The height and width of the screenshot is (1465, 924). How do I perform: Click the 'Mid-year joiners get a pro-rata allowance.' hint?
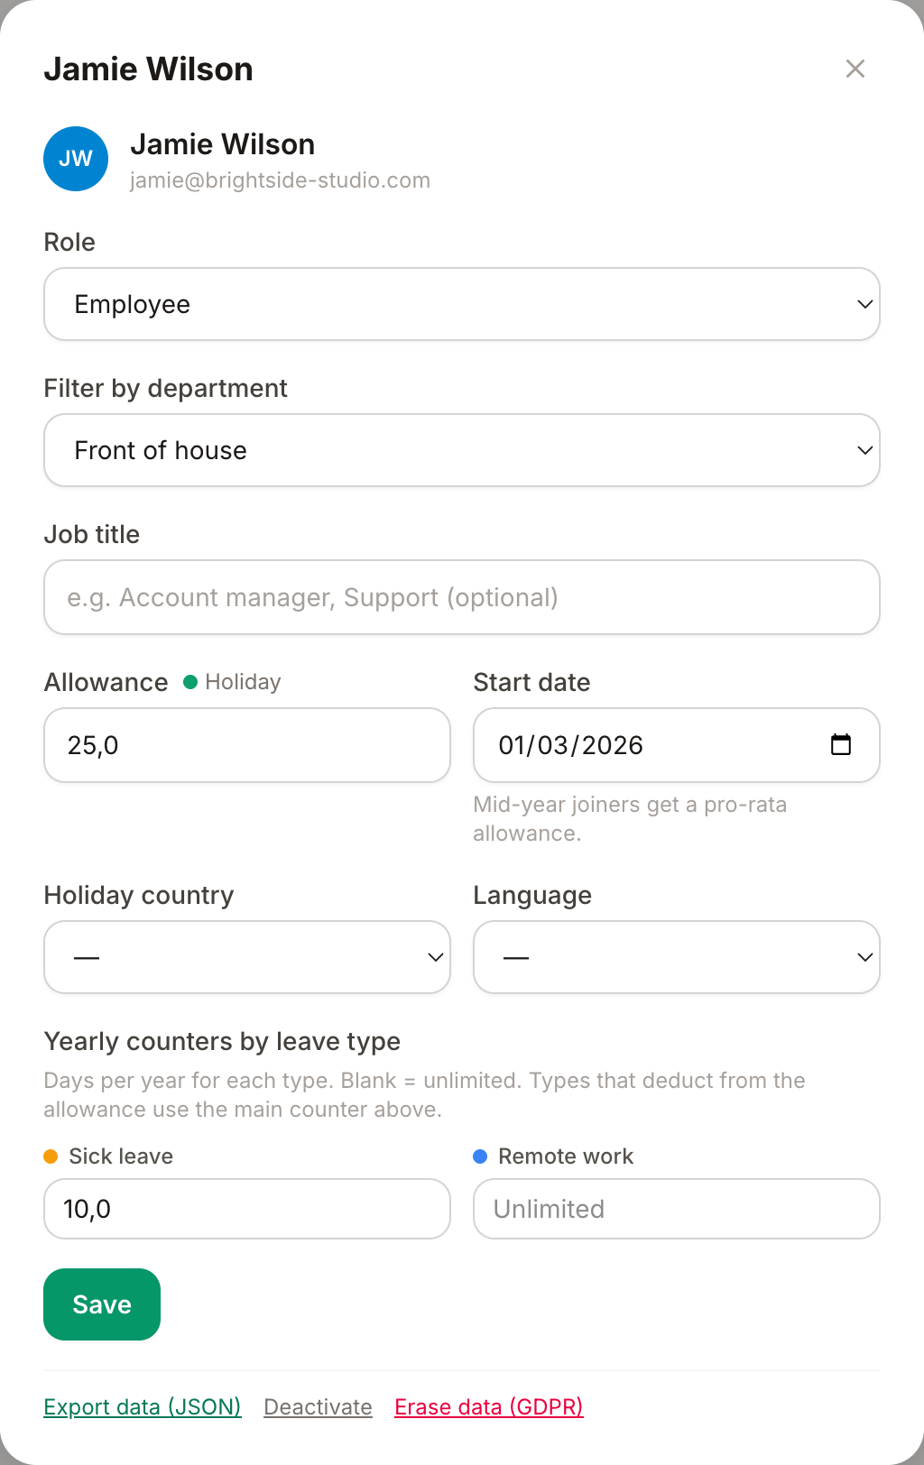(x=630, y=819)
